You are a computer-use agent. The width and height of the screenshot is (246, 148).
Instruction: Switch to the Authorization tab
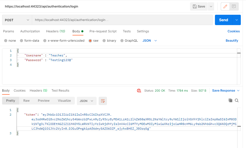click(30, 31)
